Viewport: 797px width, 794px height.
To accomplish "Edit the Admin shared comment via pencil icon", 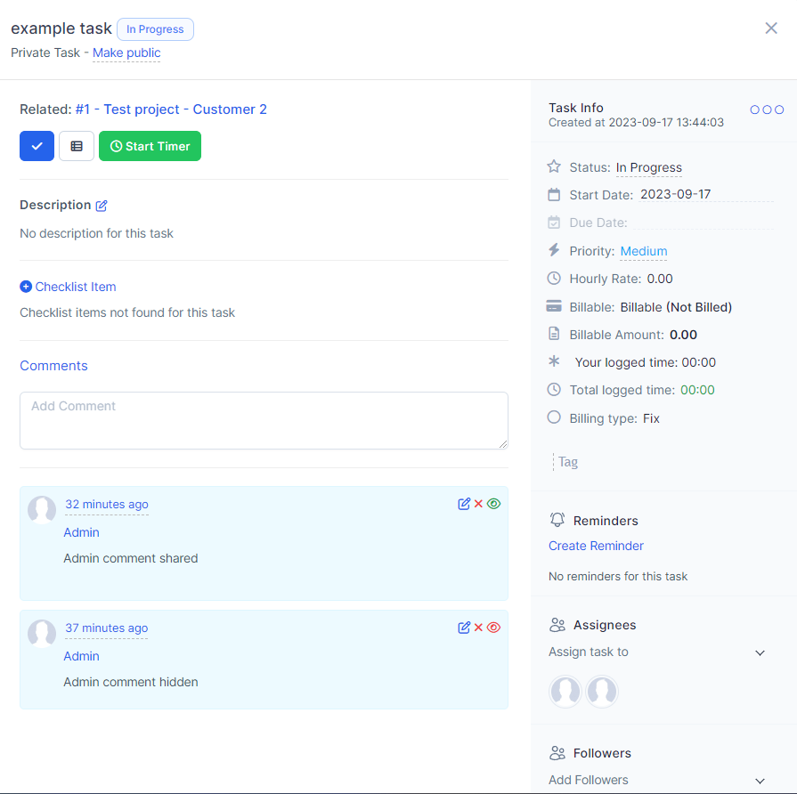I will 464,503.
